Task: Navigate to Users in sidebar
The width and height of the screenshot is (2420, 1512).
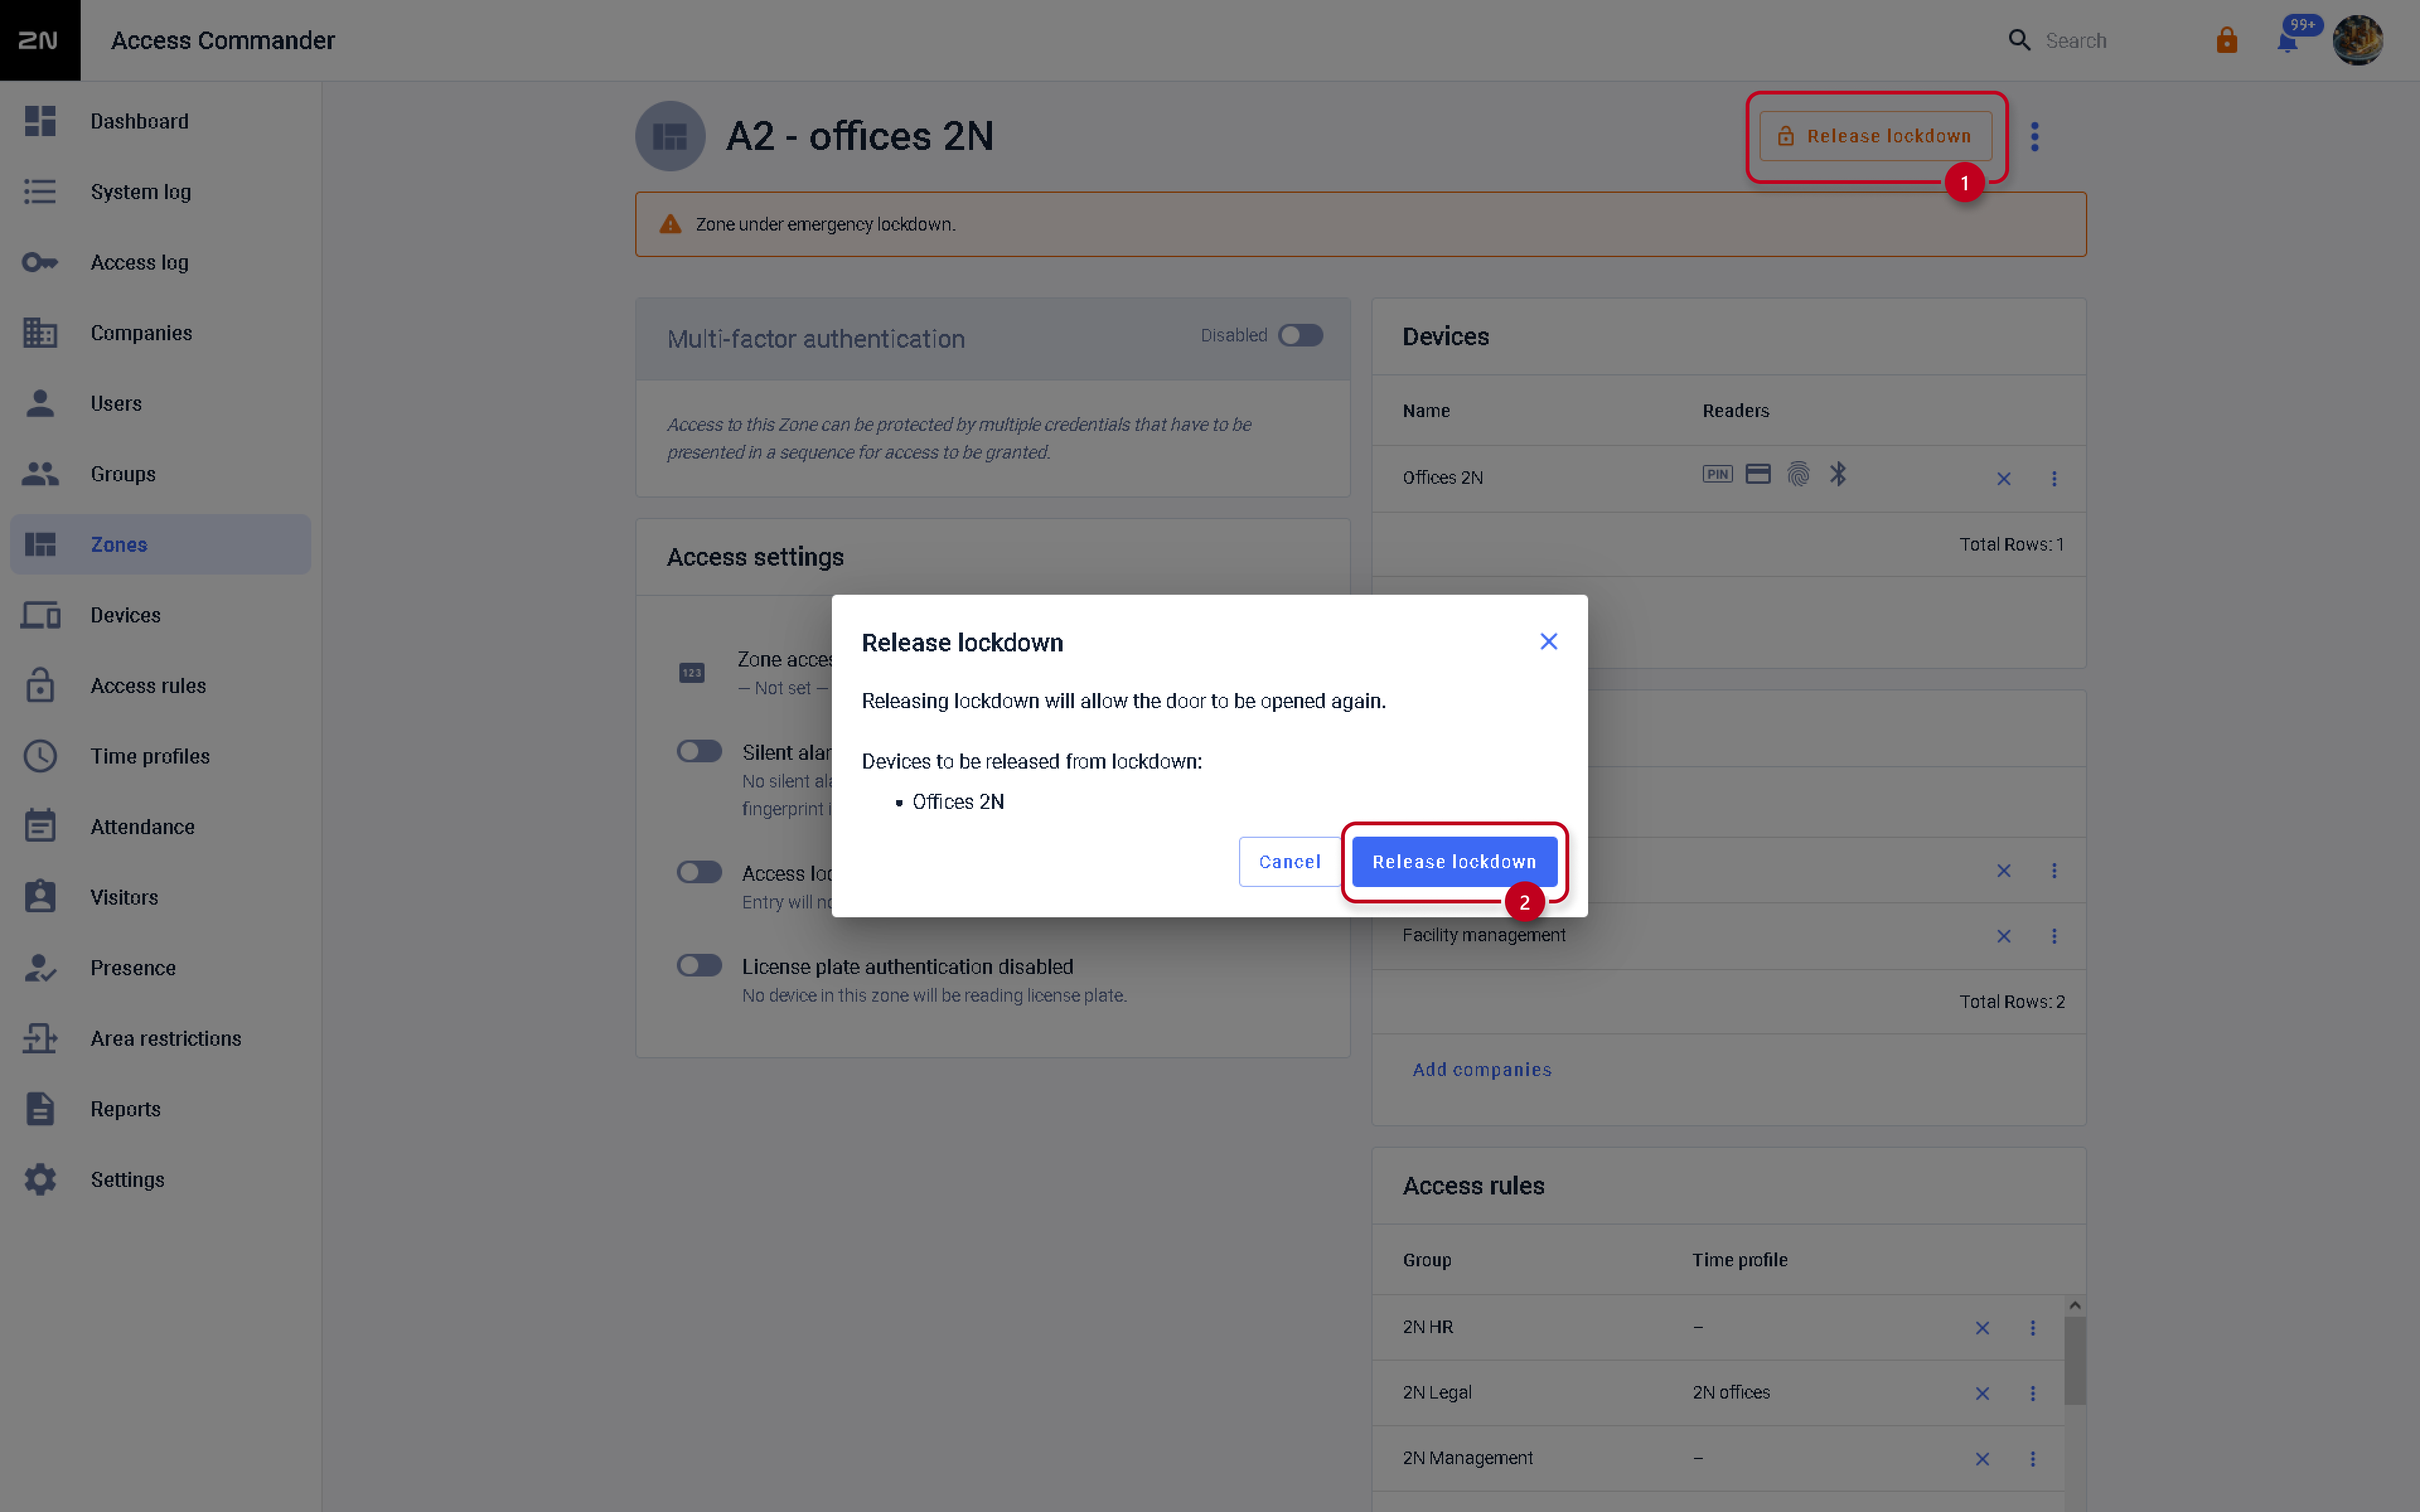Action: pos(160,403)
